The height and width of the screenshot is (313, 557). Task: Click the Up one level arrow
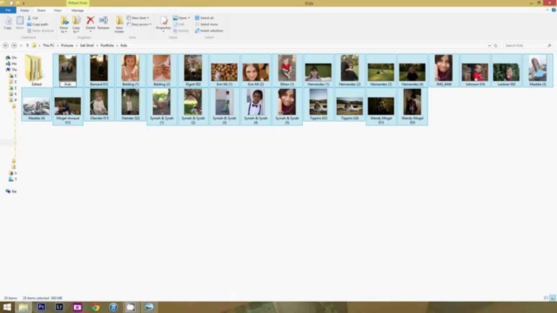tap(27, 45)
